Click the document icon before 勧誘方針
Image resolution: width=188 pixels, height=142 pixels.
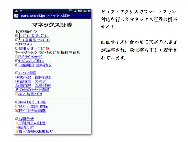tap(17, 127)
